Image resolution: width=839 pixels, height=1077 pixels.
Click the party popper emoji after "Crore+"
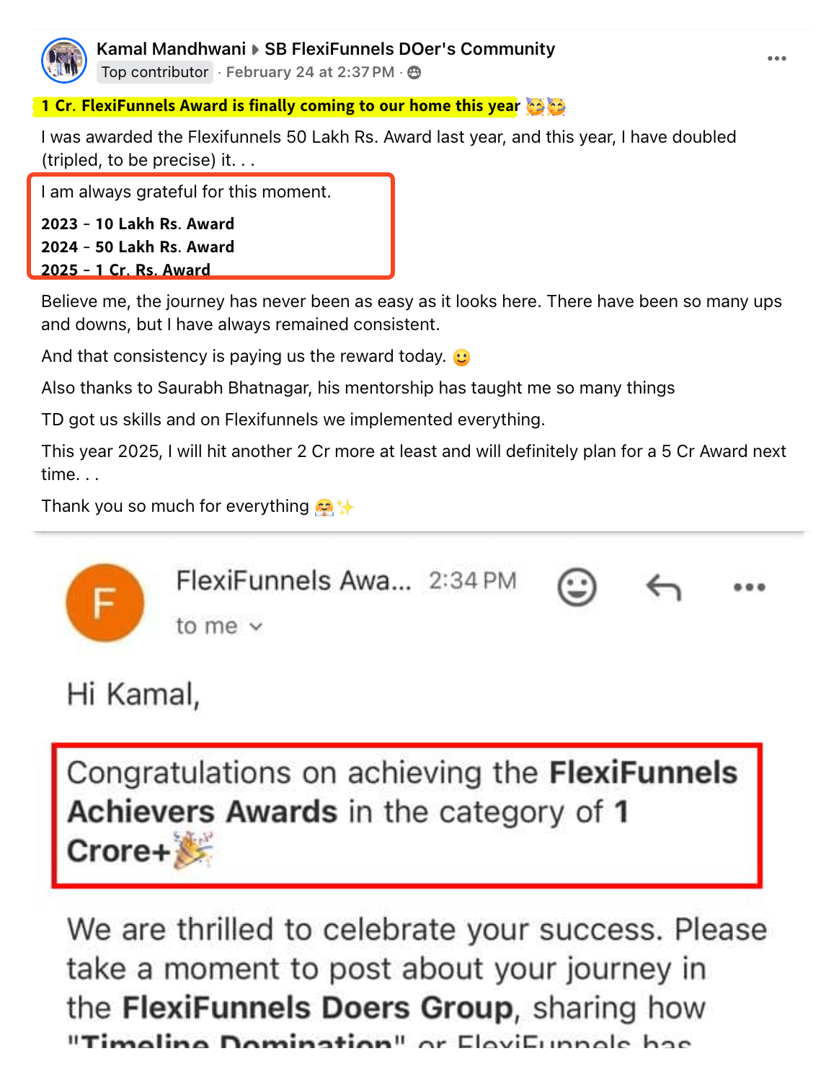tap(193, 850)
